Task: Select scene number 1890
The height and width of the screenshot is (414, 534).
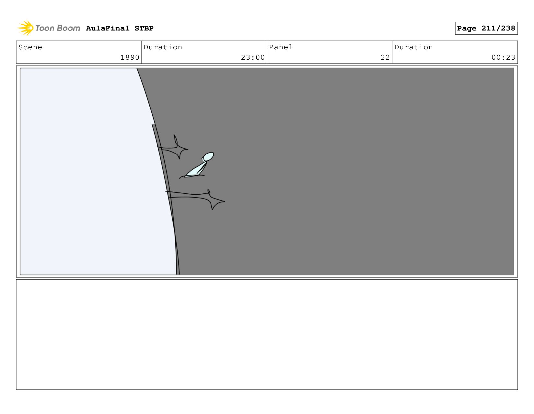Action: point(130,57)
